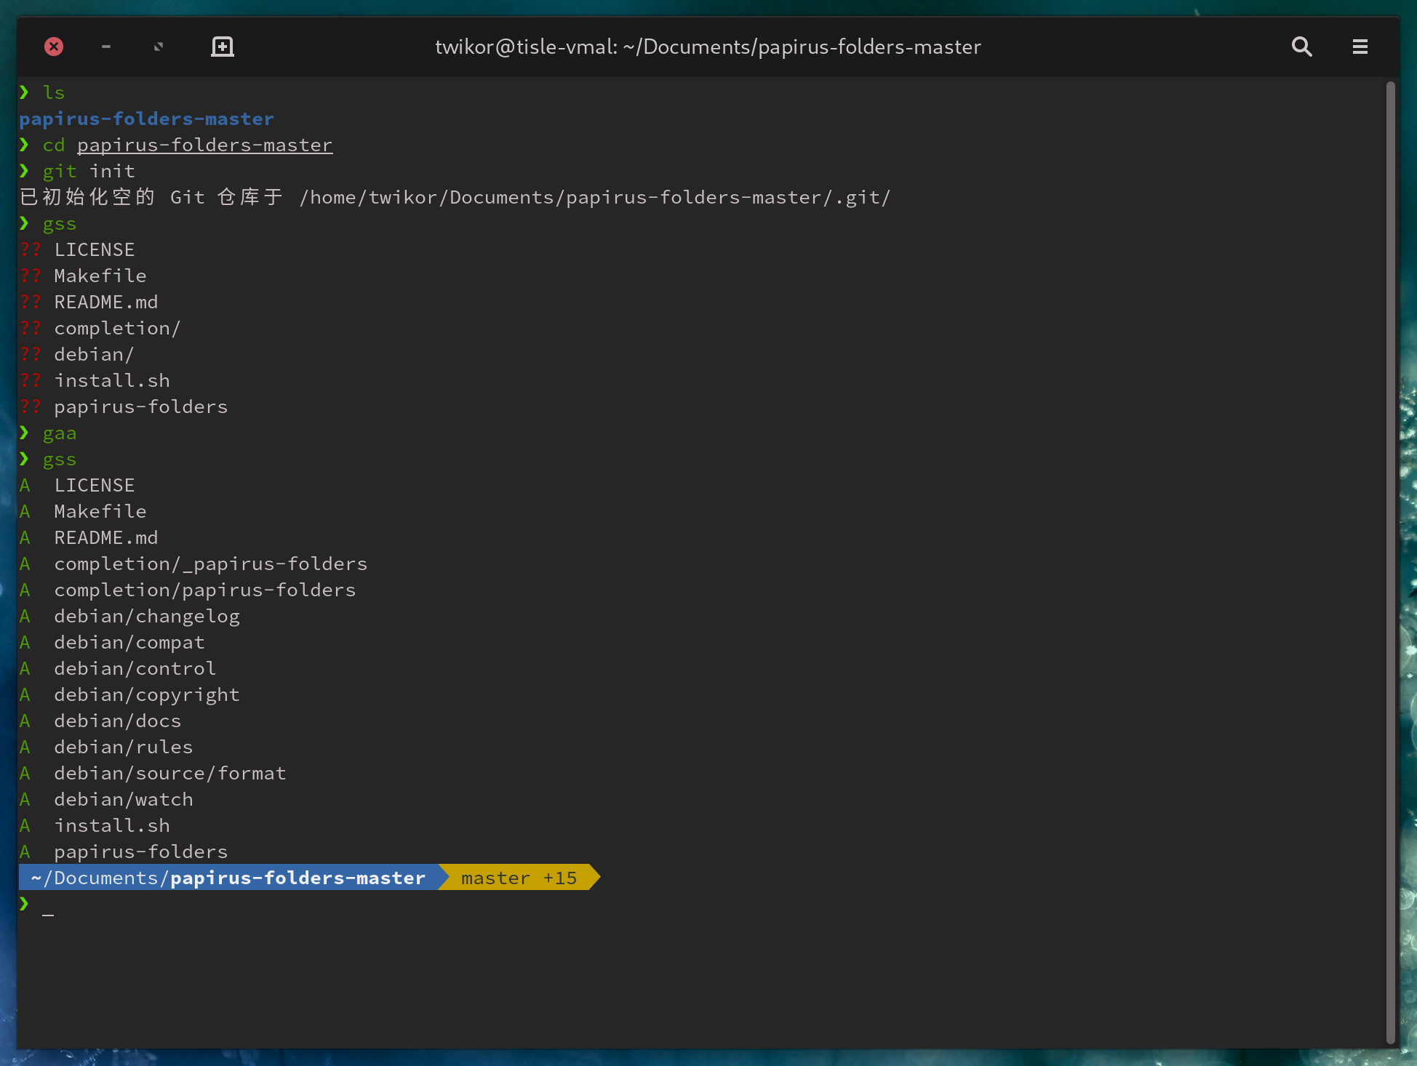Click the debian/source/format entry
The image size is (1417, 1066).
pyautogui.click(x=169, y=774)
